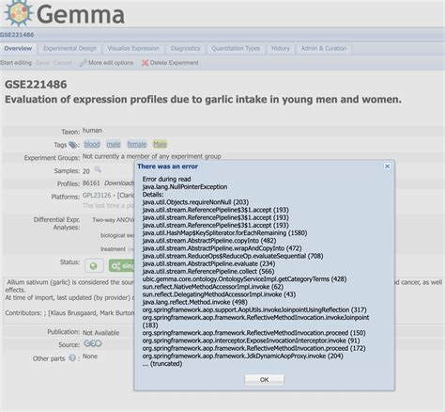
Task: Click OK in the error dialog
Action: 264,380
